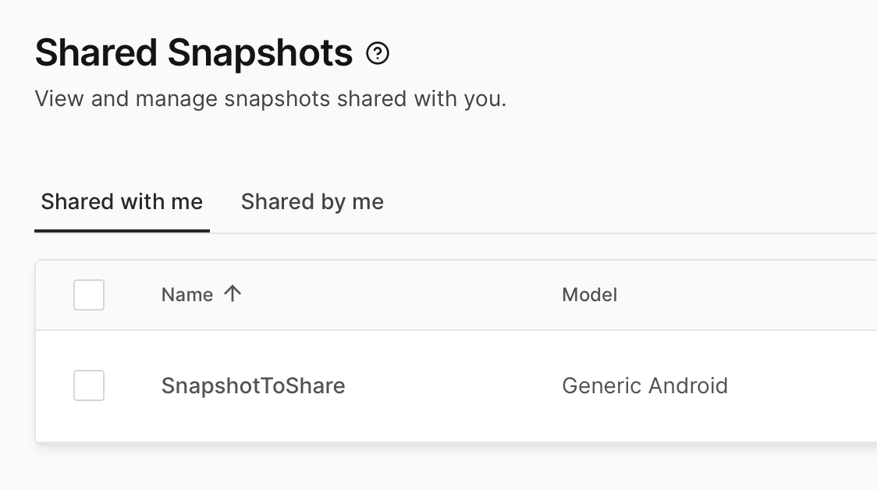
Task: Click the underline beneath Shared with me tab
Action: pos(122,230)
